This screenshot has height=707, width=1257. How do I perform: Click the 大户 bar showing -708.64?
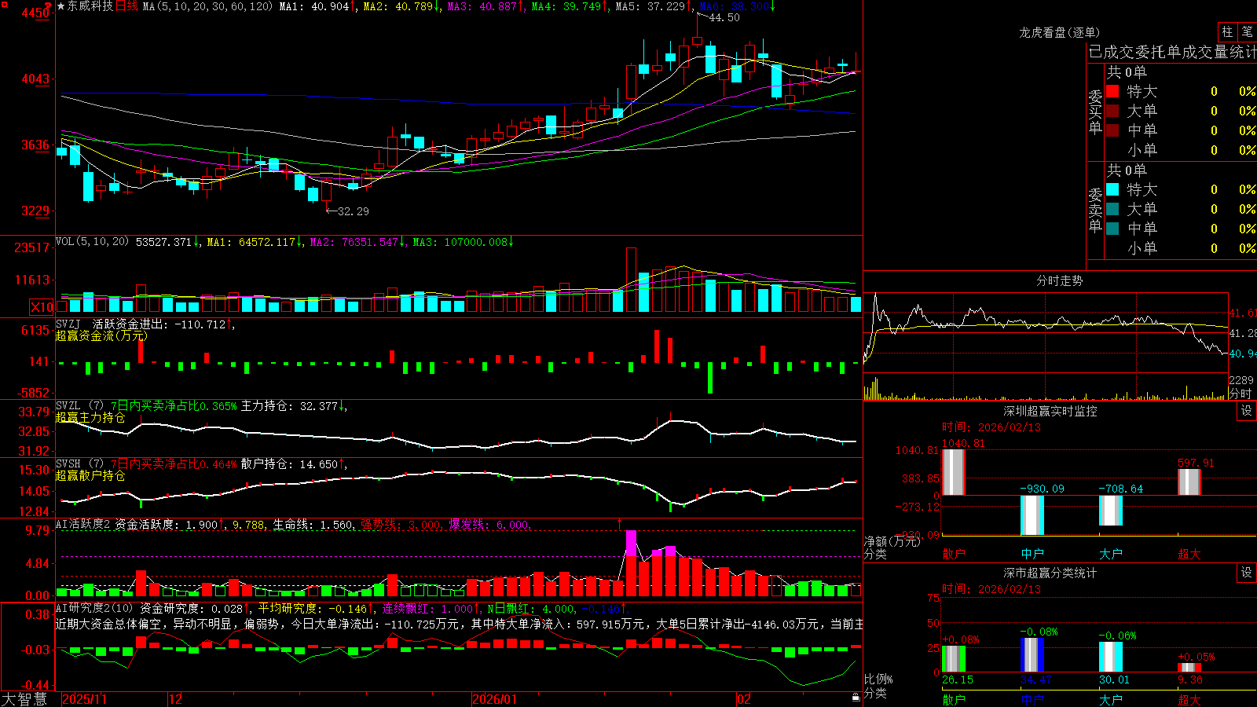click(1111, 511)
